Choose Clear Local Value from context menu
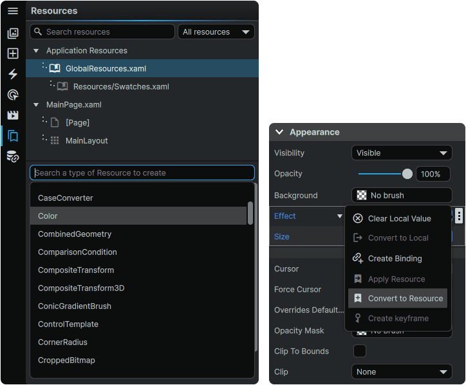The height and width of the screenshot is (385, 466). pos(398,218)
